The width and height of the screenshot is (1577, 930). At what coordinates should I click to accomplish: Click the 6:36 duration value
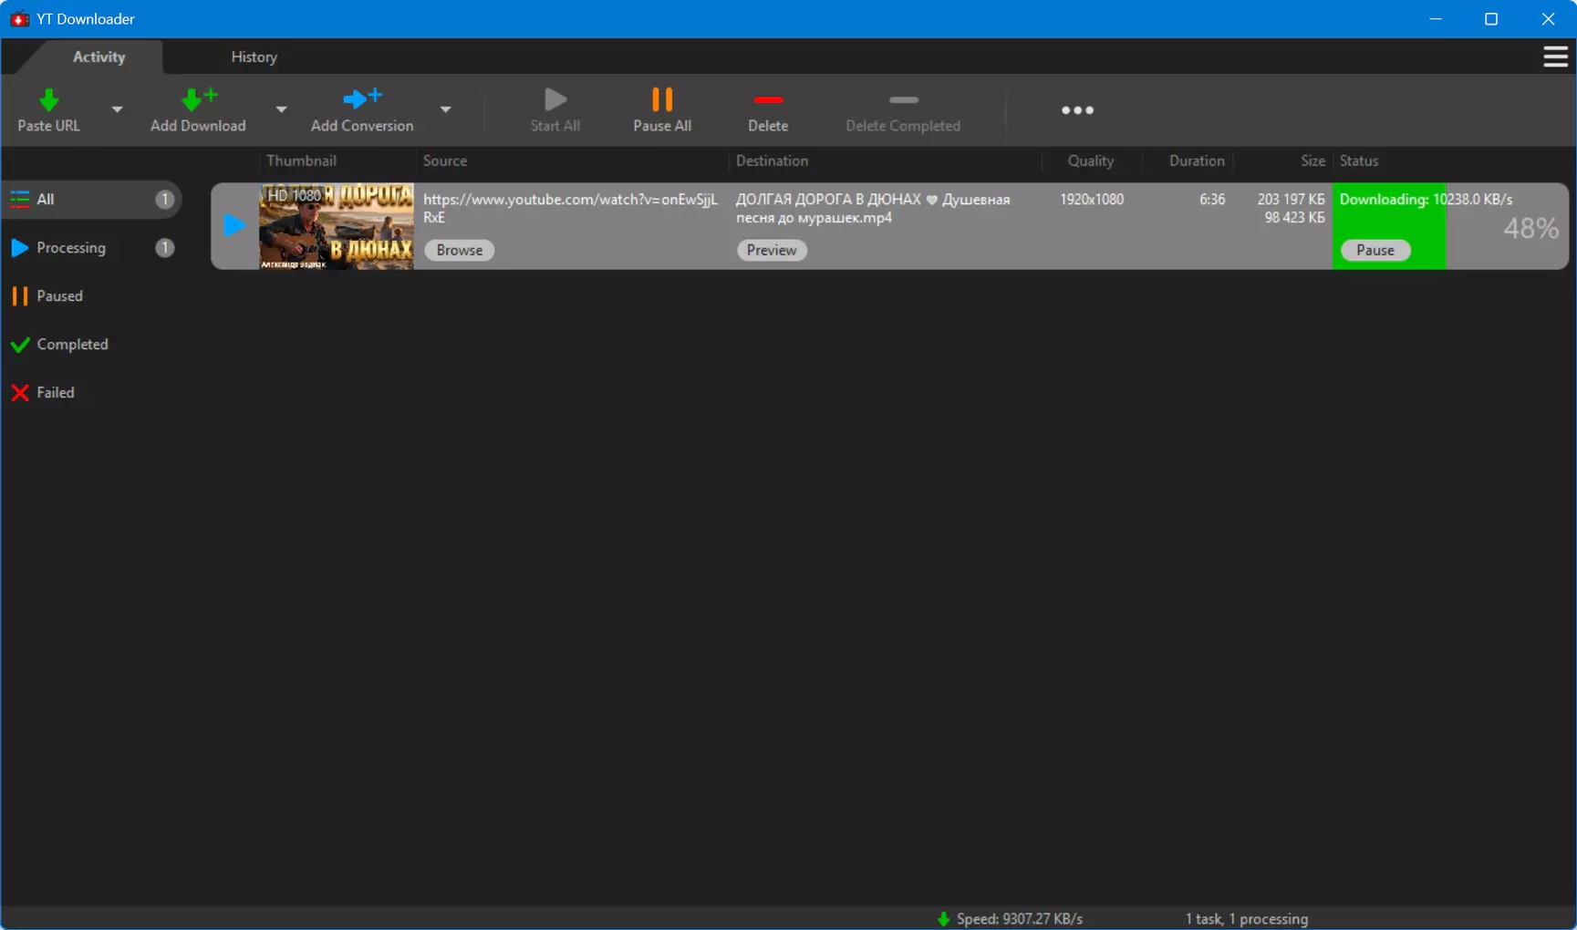(1212, 199)
